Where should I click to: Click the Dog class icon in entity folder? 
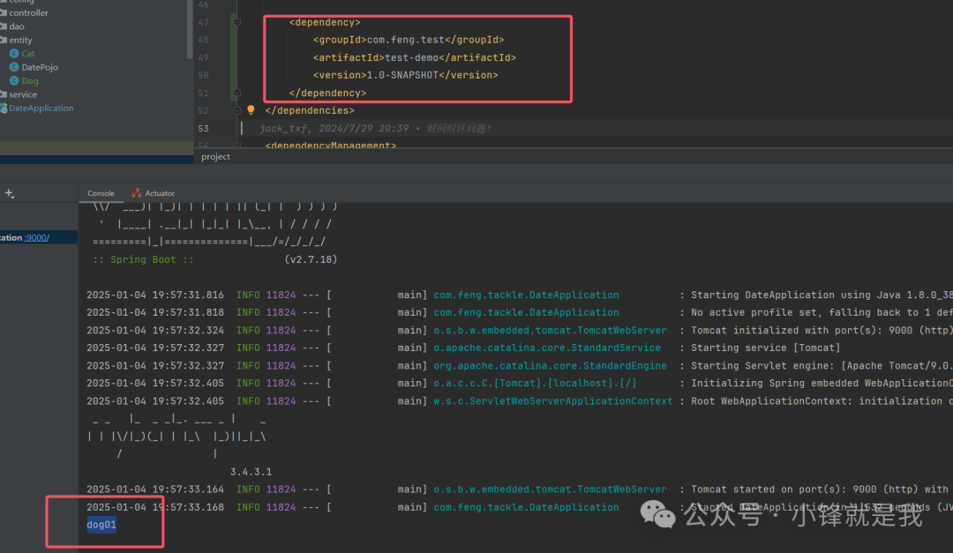coord(14,81)
